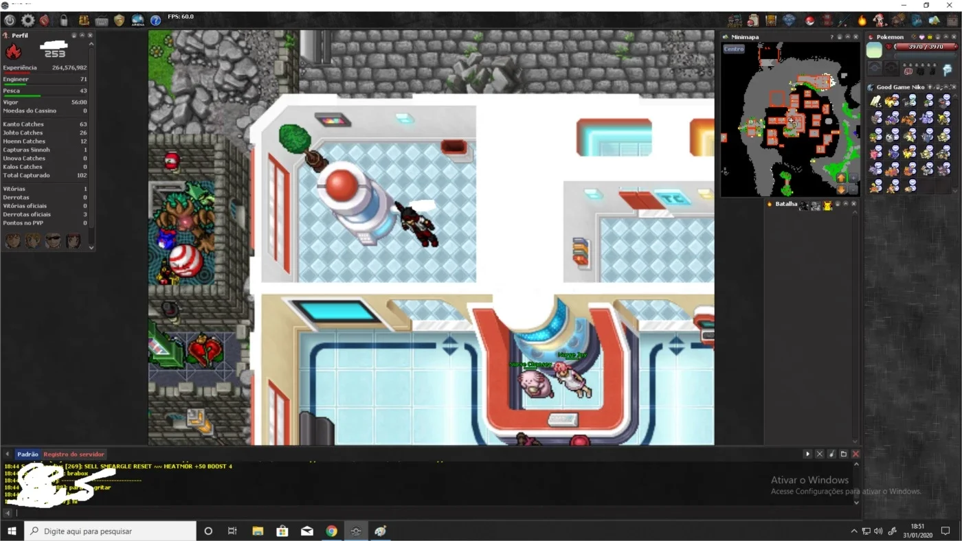962x541 pixels.
Task: Click the calendar icon in top-right toolbar
Action: (x=952, y=21)
